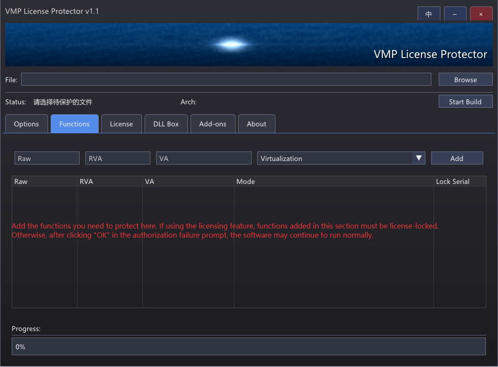Click the Lock Serial column header

tap(459, 181)
